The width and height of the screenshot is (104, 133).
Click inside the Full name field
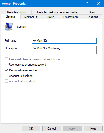click(x=64, y=41)
